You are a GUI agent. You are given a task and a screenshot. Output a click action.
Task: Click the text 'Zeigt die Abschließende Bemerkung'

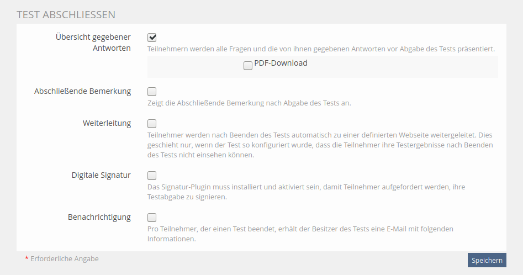tap(249, 103)
